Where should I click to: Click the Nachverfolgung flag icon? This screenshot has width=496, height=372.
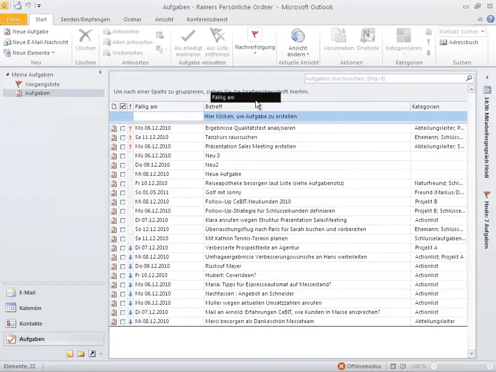tap(255, 35)
